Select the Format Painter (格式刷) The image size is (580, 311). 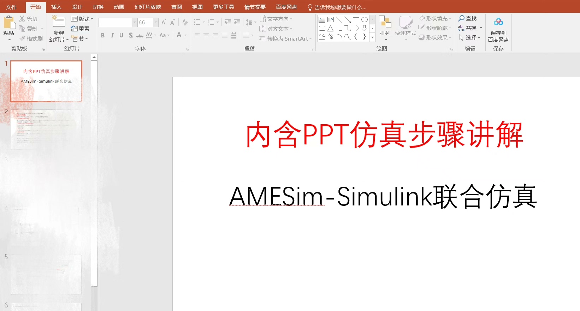pos(31,38)
